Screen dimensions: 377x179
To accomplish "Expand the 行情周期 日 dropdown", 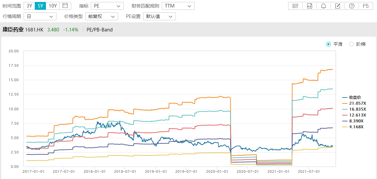I will 40,16.
